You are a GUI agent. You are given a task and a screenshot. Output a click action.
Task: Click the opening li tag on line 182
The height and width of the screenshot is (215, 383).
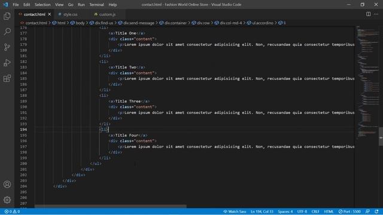pyautogui.click(x=104, y=62)
